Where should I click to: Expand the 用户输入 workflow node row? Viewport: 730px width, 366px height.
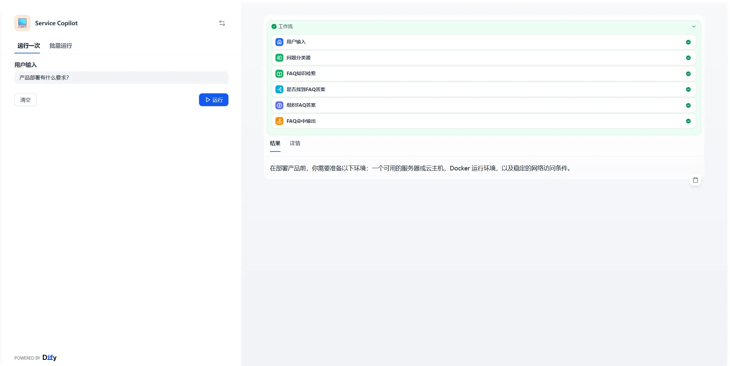(484, 42)
